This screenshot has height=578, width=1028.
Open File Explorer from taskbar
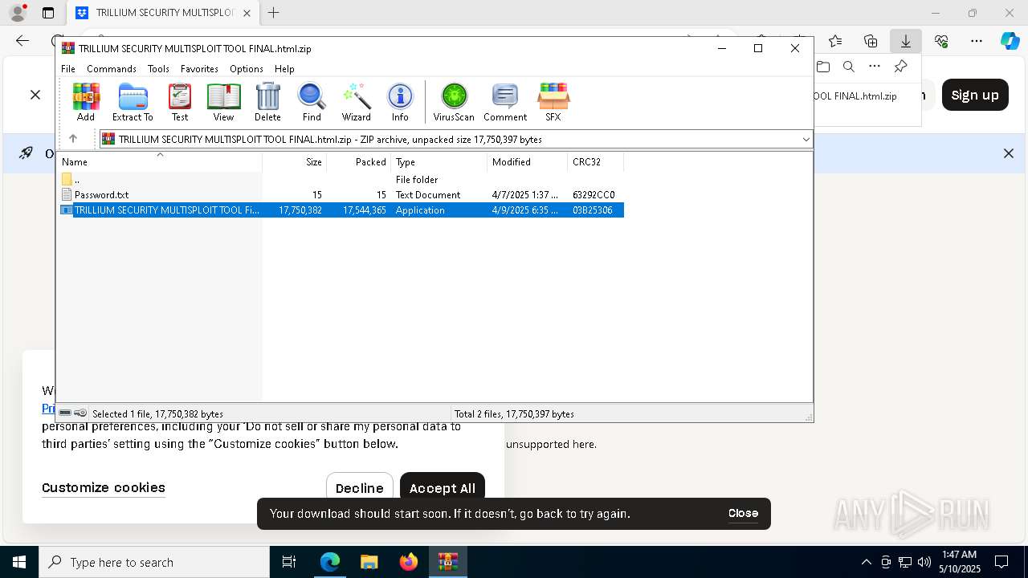(369, 562)
